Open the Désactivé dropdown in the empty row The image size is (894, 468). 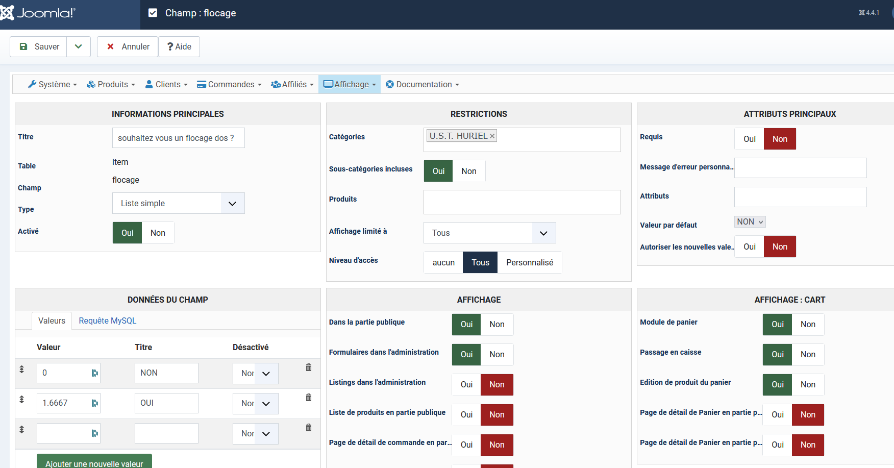coord(256,433)
